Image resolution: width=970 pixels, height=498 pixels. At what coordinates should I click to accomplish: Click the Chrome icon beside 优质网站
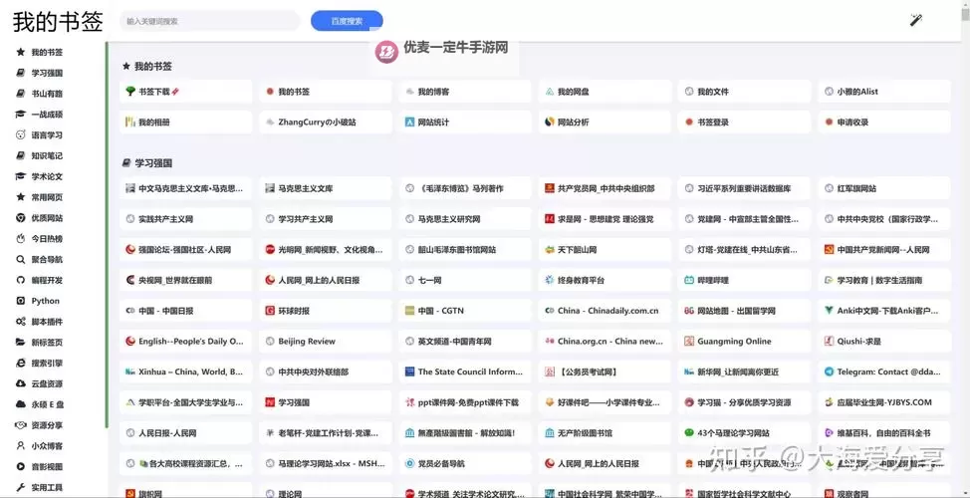20,218
